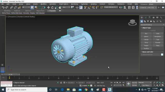Activate Select and Scale tool
This screenshot has height=92, width=165.
coord(56,7)
